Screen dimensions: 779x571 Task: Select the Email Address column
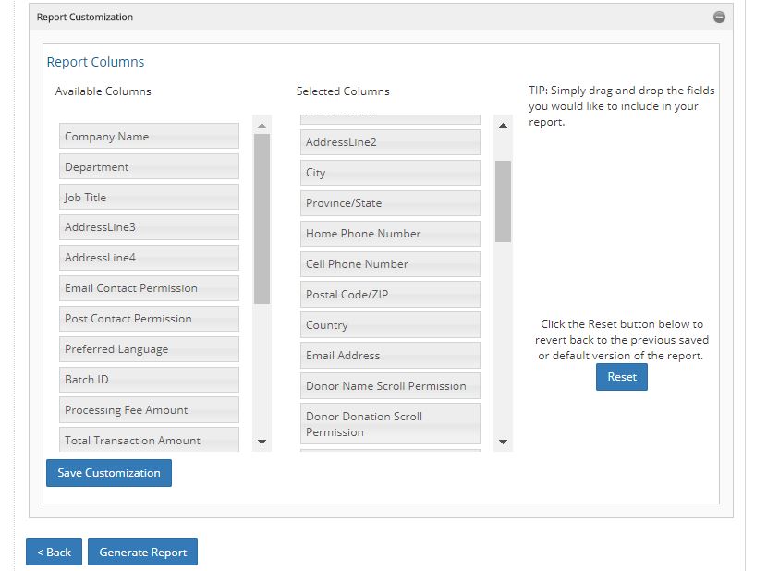[x=390, y=356]
